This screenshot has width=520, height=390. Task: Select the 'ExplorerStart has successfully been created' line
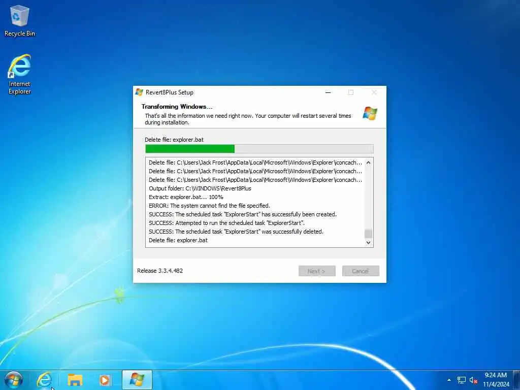coord(242,214)
